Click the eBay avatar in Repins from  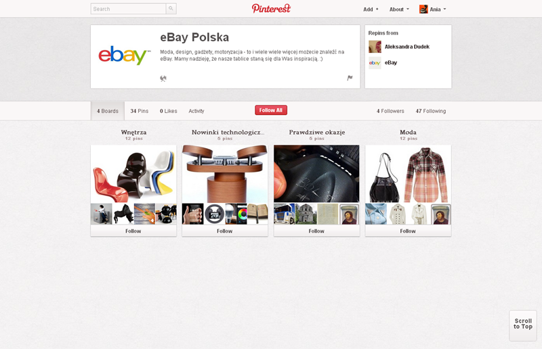(375, 63)
